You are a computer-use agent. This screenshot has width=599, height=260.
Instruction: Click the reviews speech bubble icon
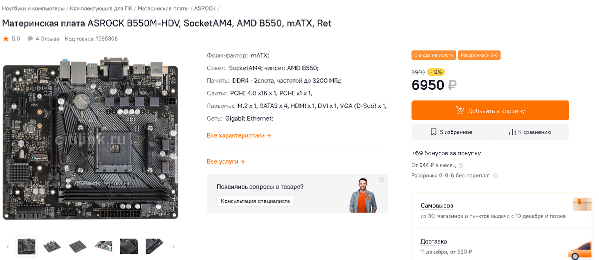pyautogui.click(x=30, y=38)
